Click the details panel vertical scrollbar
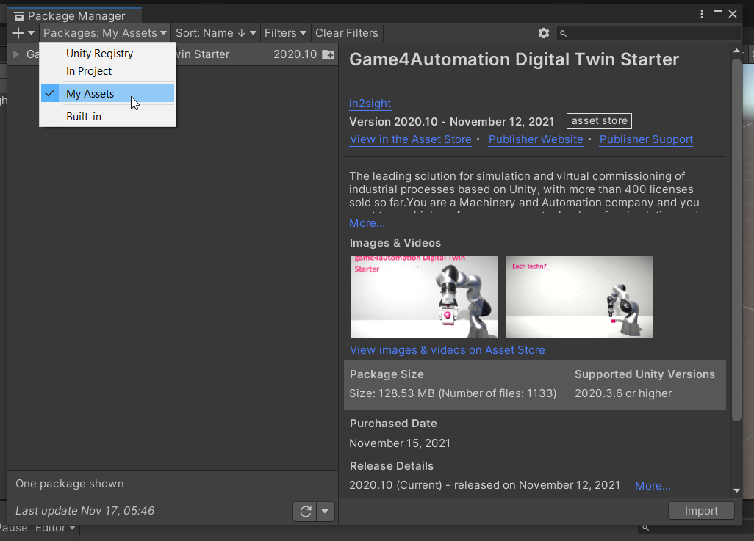The image size is (754, 541). coord(736,240)
